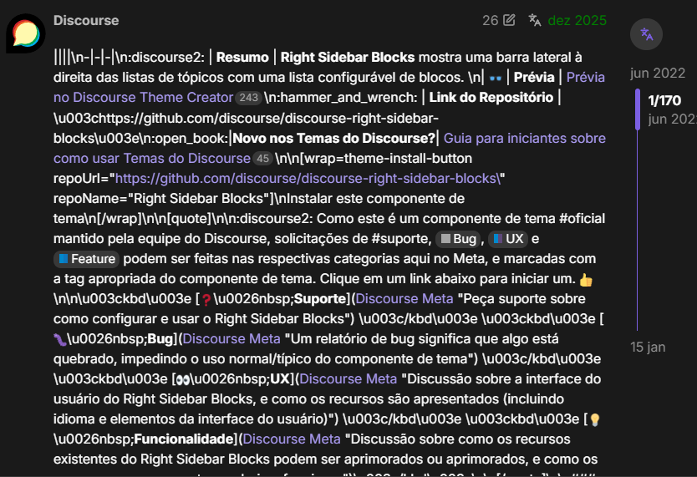The width and height of the screenshot is (697, 477).
Task: Click the 45 link click counter
Action: 262,158
